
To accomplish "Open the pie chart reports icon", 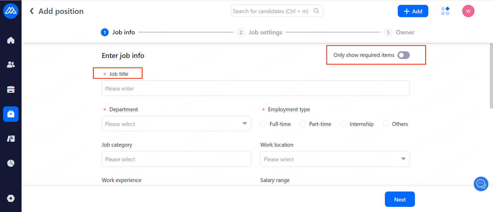I will coord(11,163).
